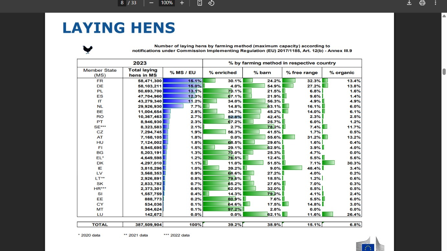Viewport: 447px width, 251px height.
Task: Click the '*** 2022 data' footnote
Action: click(x=177, y=235)
